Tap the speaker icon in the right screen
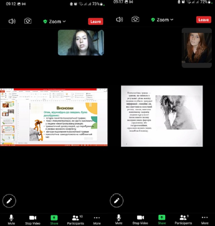Image resolution: width=215 pixels, height=226 pixels. tap(120, 19)
